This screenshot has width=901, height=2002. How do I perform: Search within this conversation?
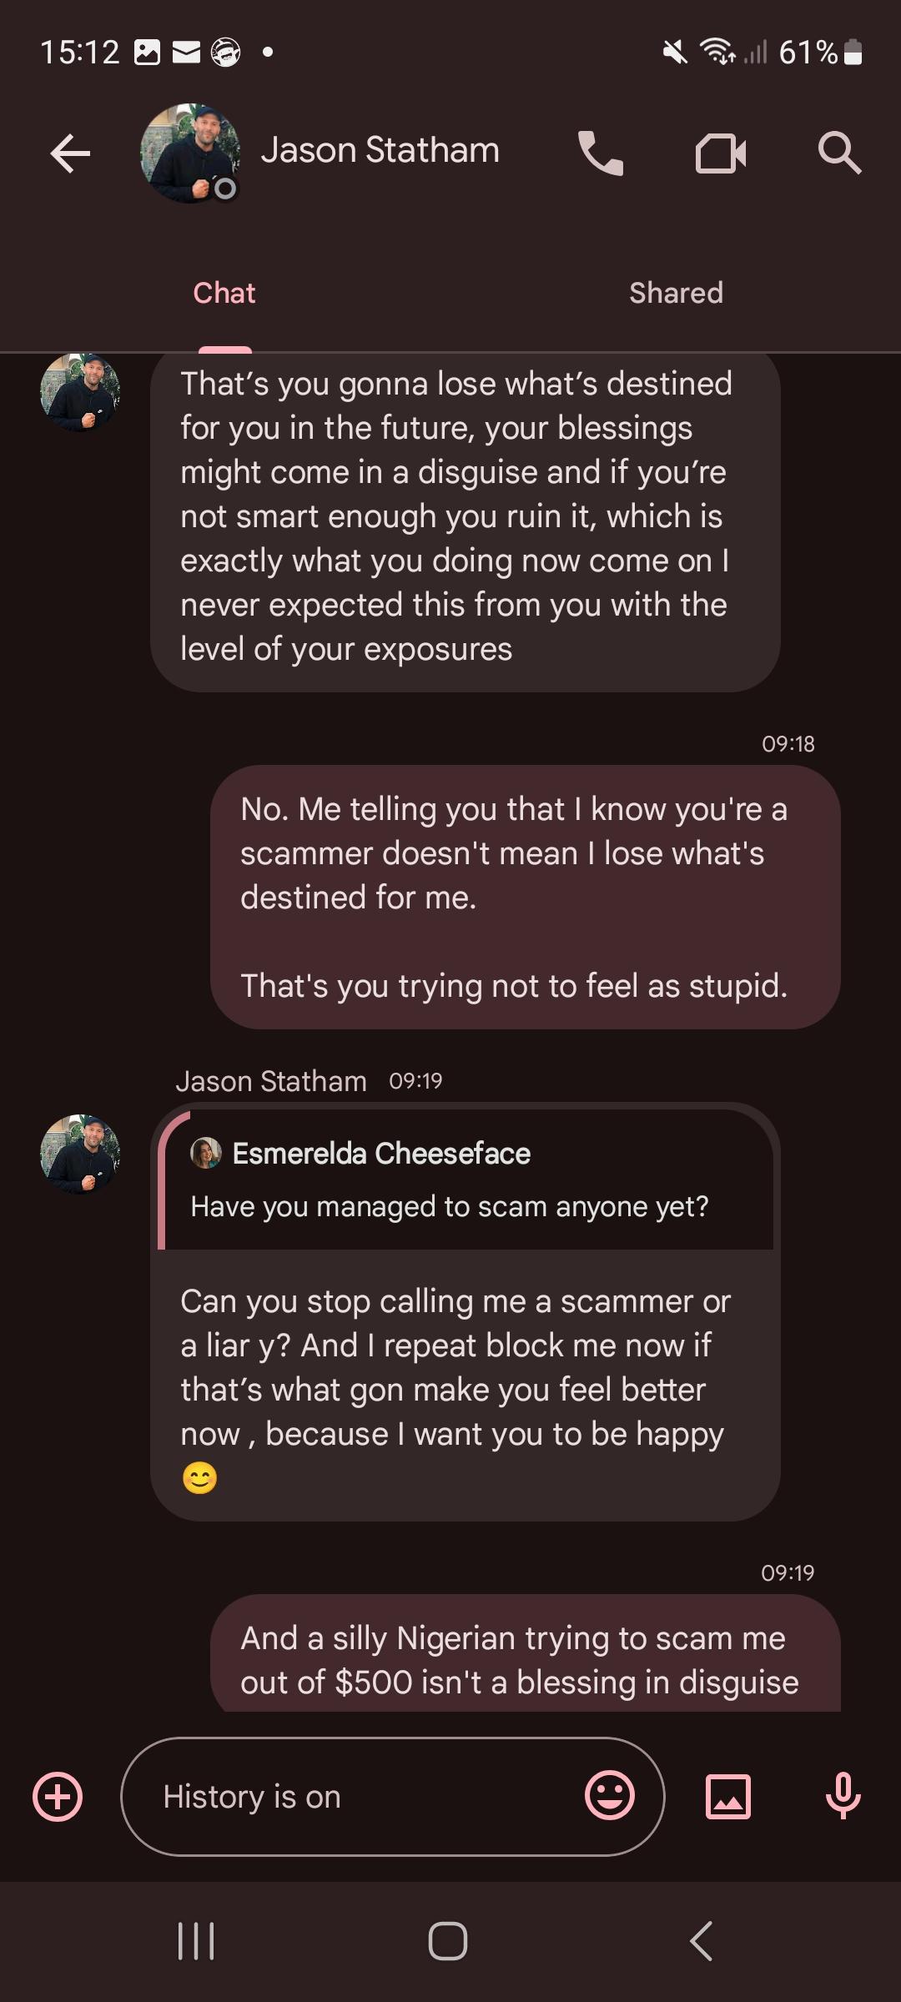coord(838,153)
